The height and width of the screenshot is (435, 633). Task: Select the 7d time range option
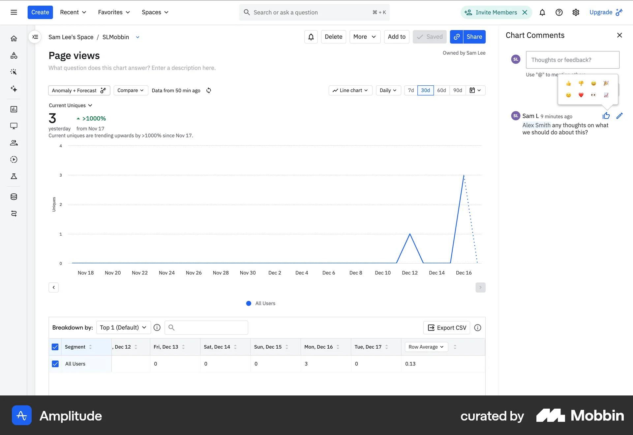pos(410,90)
